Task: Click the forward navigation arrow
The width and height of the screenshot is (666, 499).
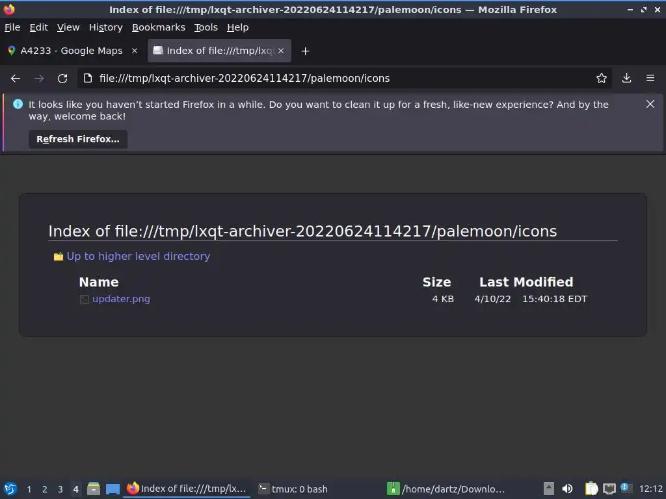Action: 39,79
